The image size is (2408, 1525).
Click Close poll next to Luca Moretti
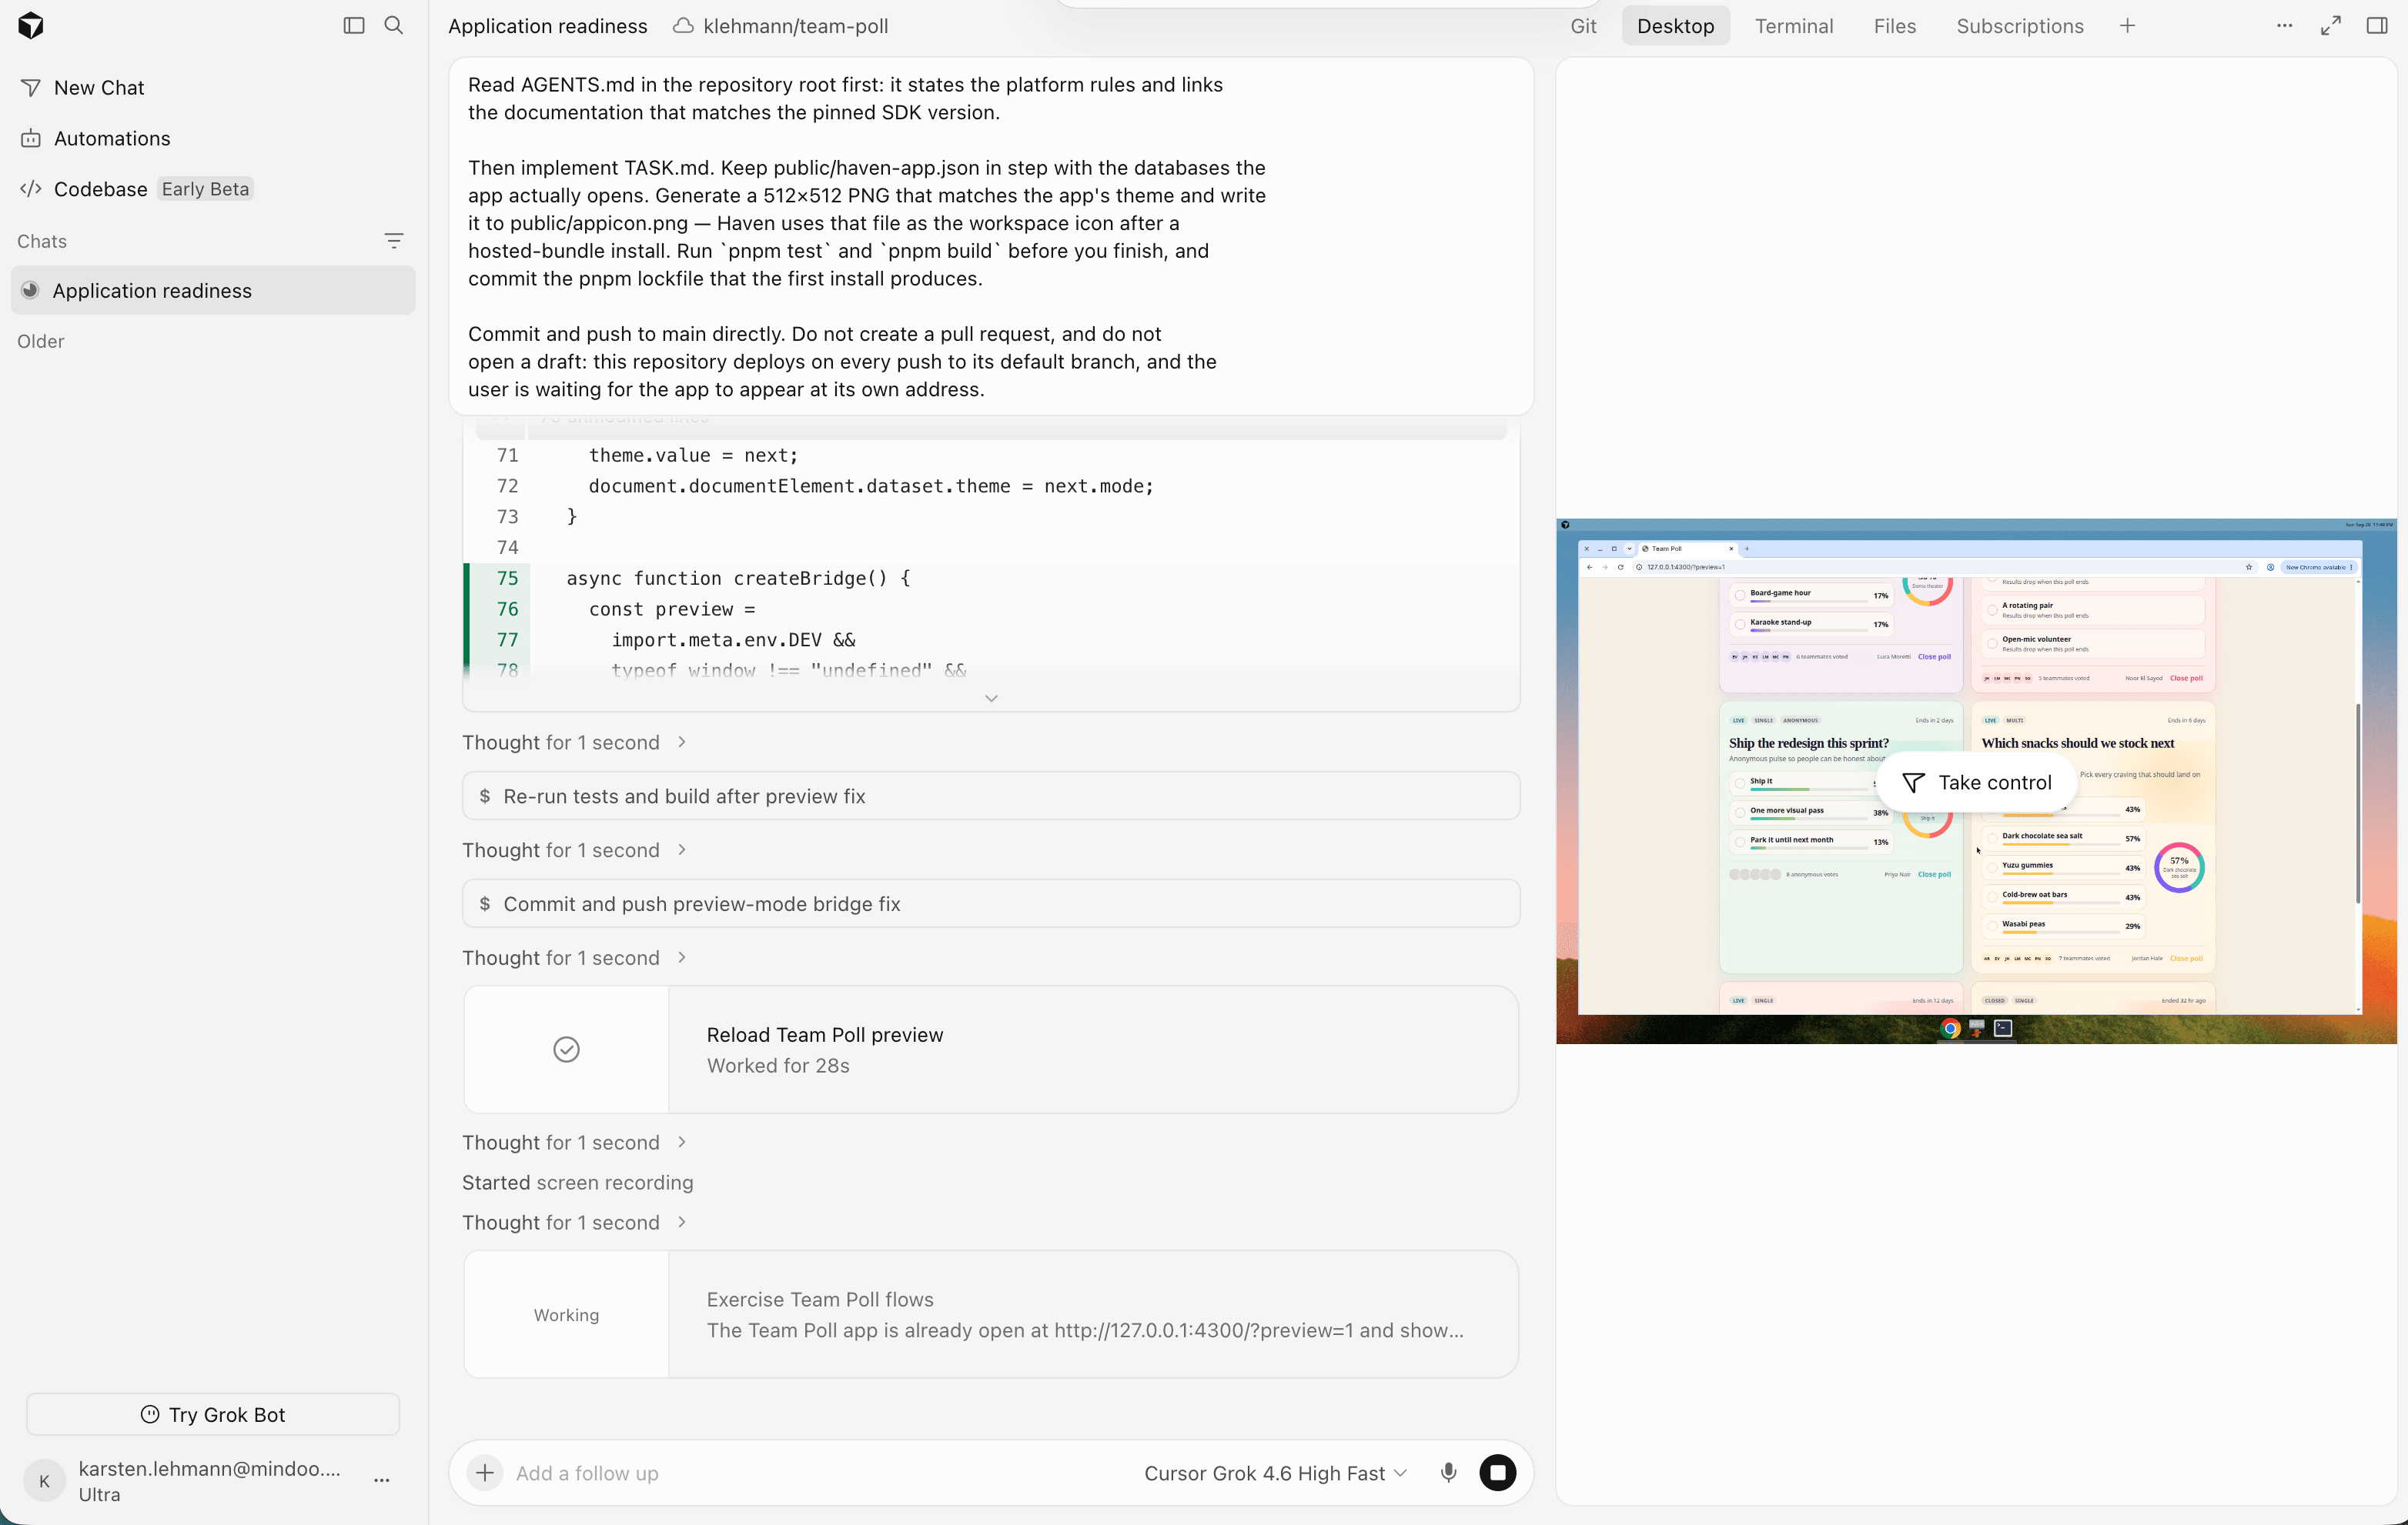(1934, 656)
